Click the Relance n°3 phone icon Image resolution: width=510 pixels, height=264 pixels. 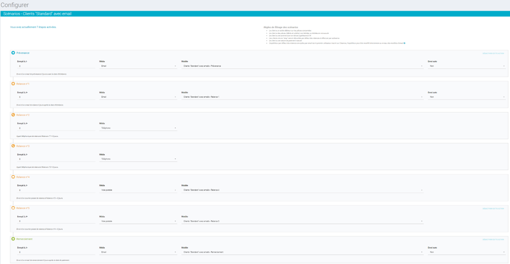[13, 146]
